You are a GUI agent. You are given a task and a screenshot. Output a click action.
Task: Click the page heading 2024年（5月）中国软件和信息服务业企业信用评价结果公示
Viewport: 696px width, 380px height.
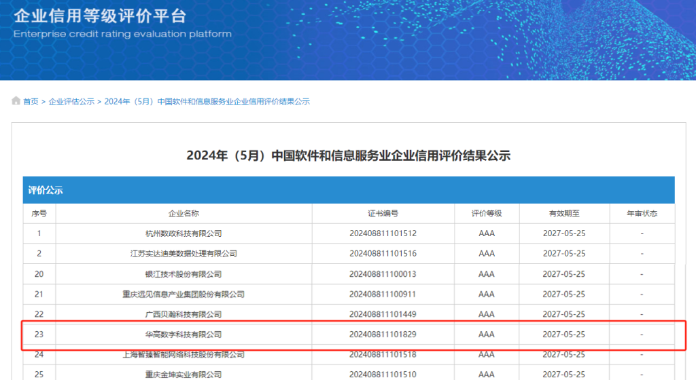point(349,156)
